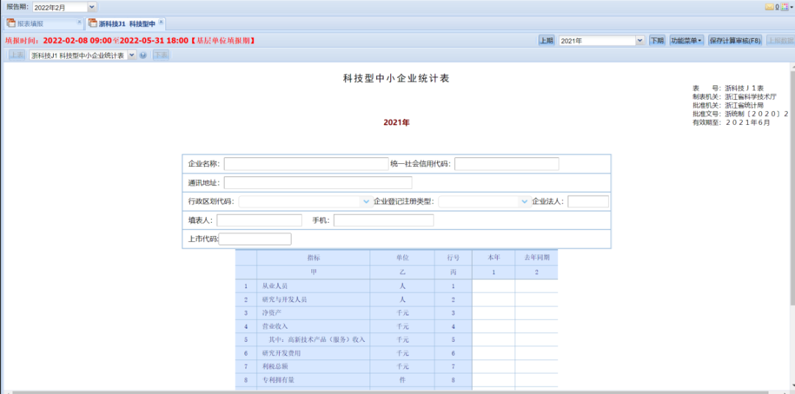Open the 2021年 period dropdown
This screenshot has height=394, width=795.
tap(640, 41)
